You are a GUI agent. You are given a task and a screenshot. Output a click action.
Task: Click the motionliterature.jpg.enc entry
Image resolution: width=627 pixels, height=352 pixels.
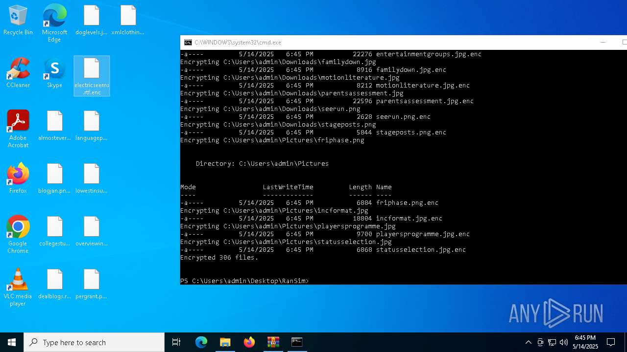coord(423,86)
